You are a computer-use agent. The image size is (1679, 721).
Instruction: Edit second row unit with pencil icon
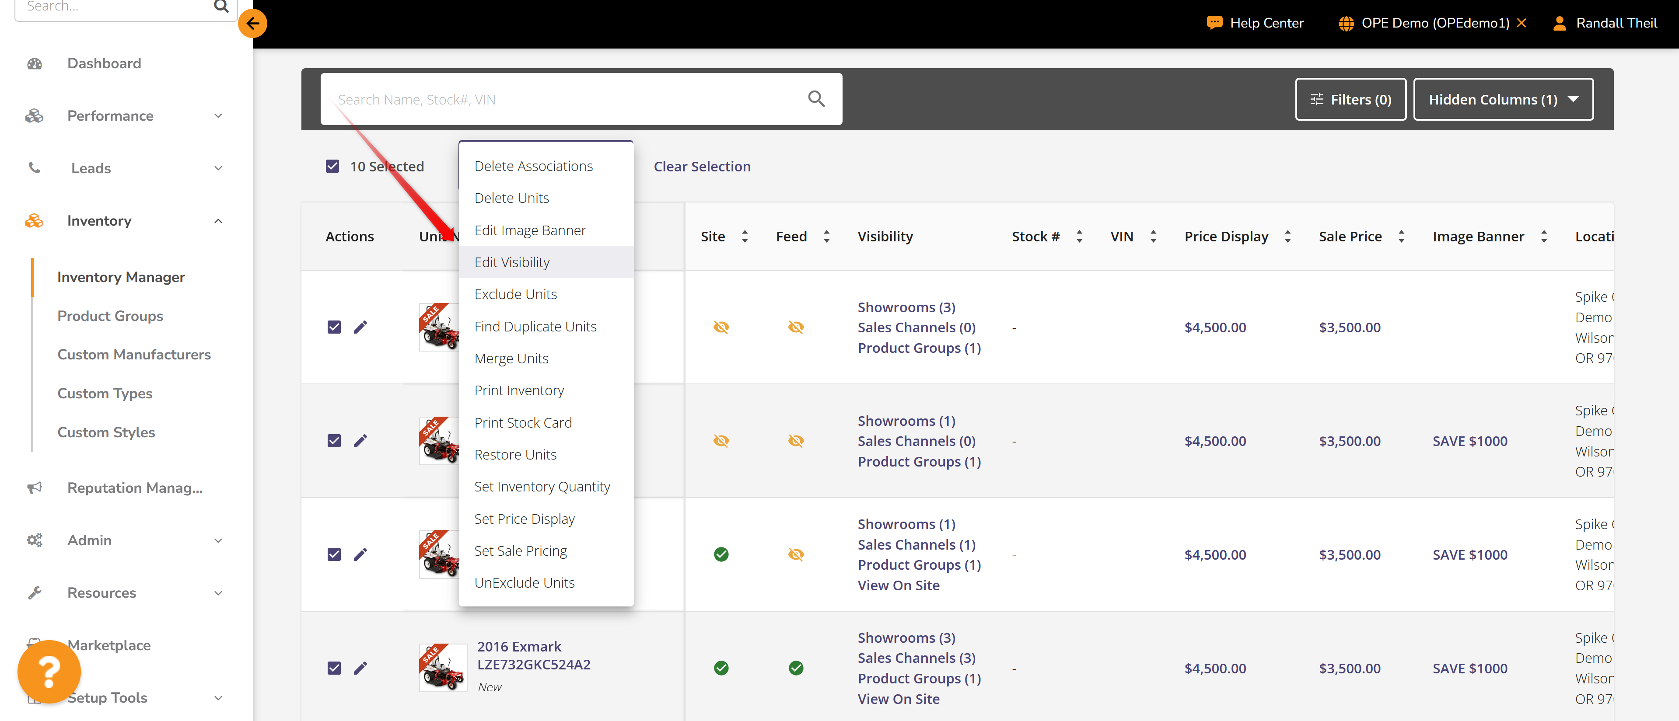click(x=360, y=441)
